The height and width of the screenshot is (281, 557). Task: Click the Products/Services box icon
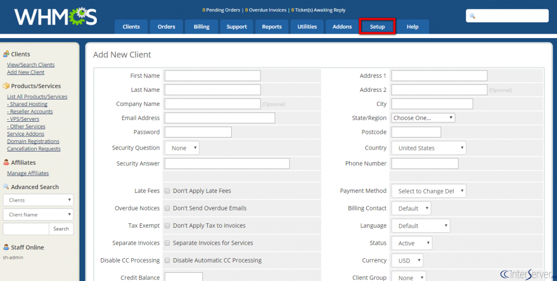[x=6, y=86]
